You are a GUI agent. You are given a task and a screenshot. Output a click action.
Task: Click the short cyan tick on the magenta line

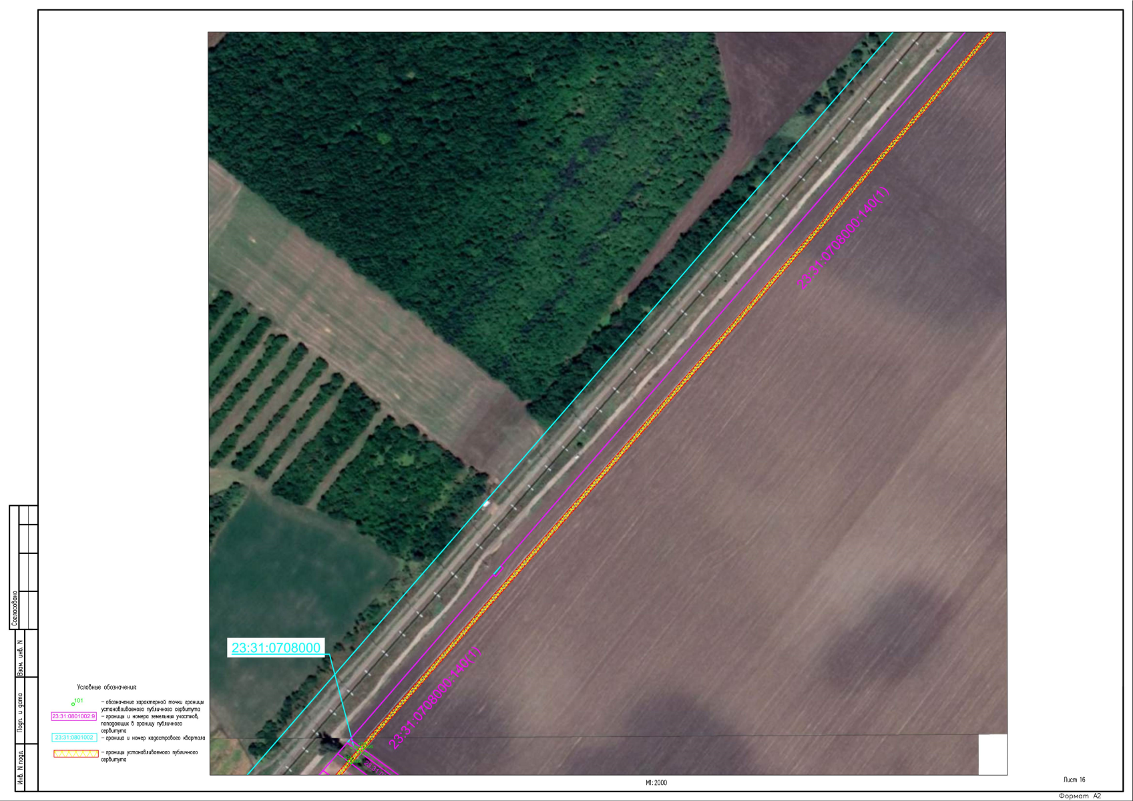pos(497,571)
